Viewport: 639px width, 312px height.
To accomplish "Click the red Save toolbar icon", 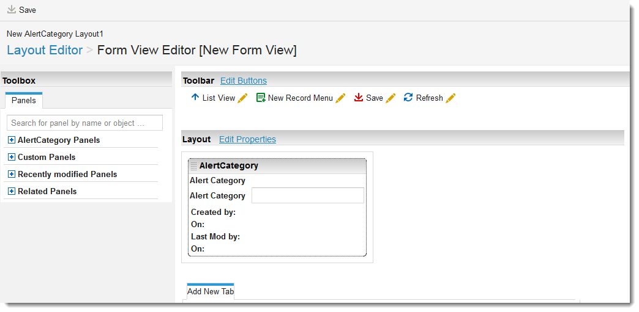I will tap(359, 98).
